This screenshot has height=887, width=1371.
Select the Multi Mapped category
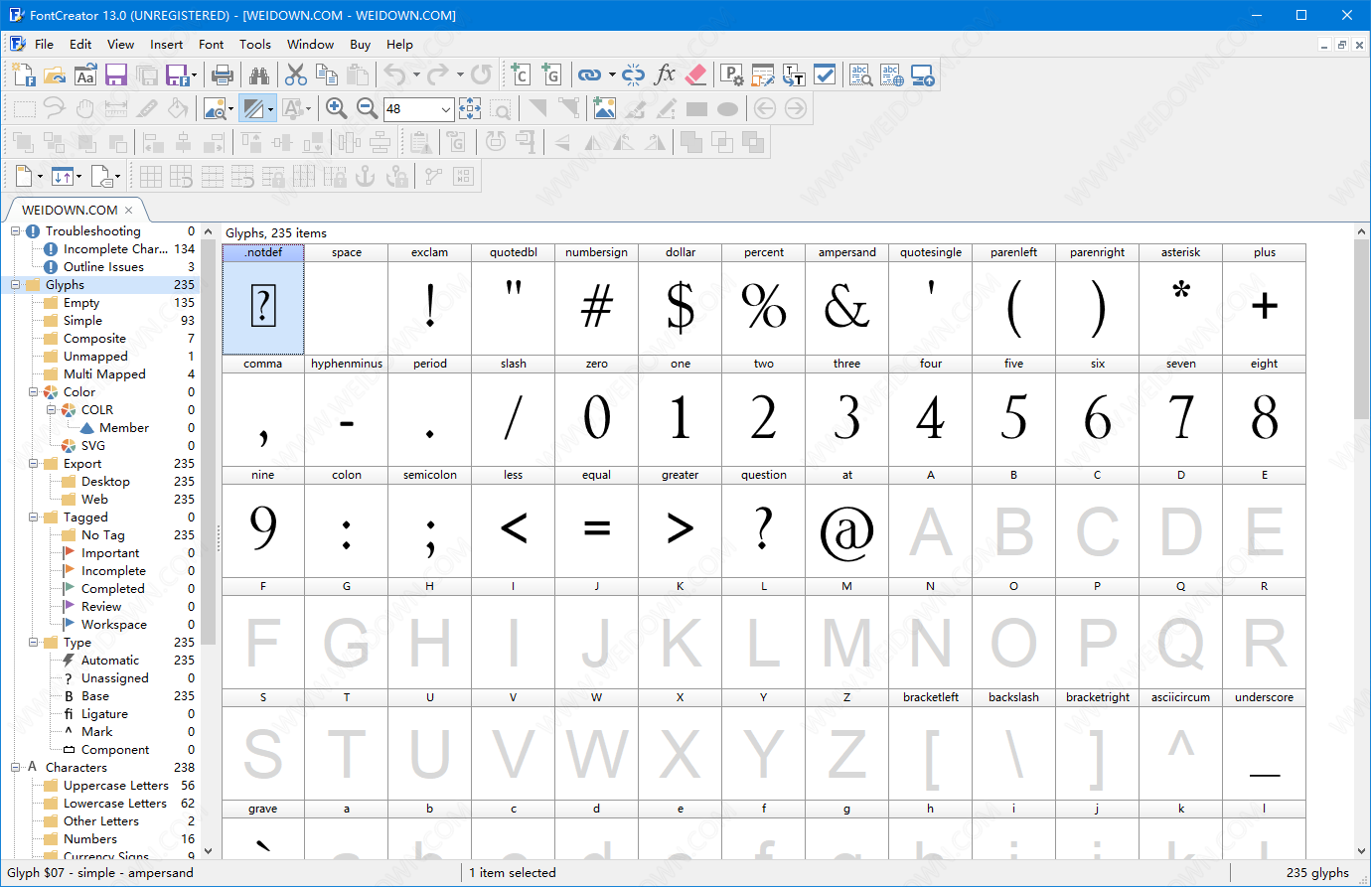pos(104,374)
